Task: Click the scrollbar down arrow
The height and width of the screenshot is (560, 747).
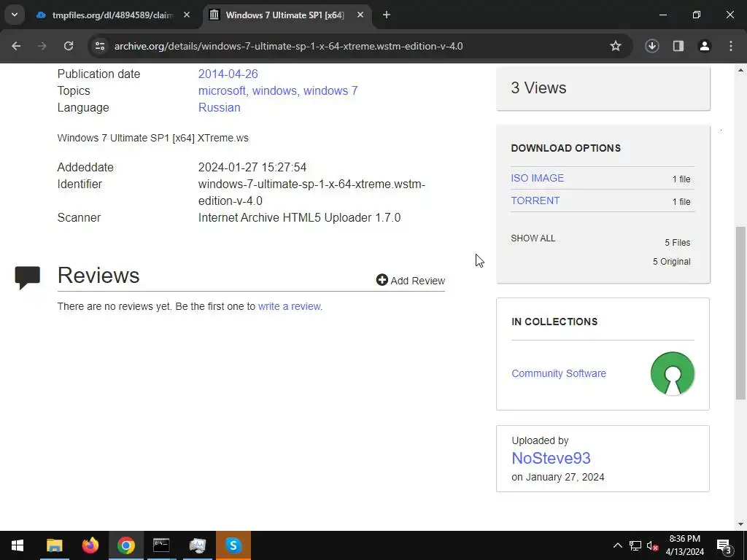Action: tap(740, 525)
